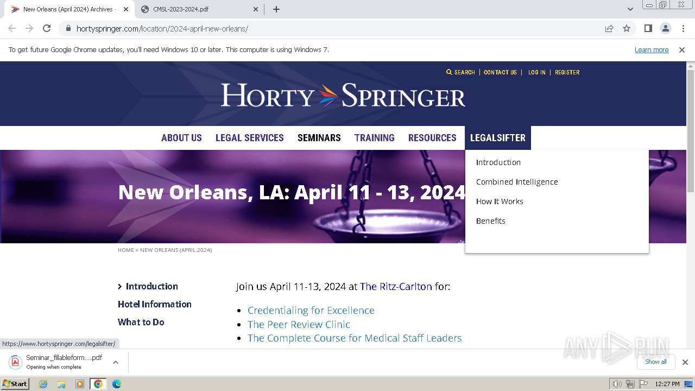Reload the page with the refresh icon
This screenshot has height=391, width=695.
47,28
